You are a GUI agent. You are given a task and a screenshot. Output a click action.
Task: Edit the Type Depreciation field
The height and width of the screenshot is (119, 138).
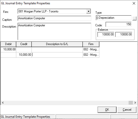pos(114,18)
